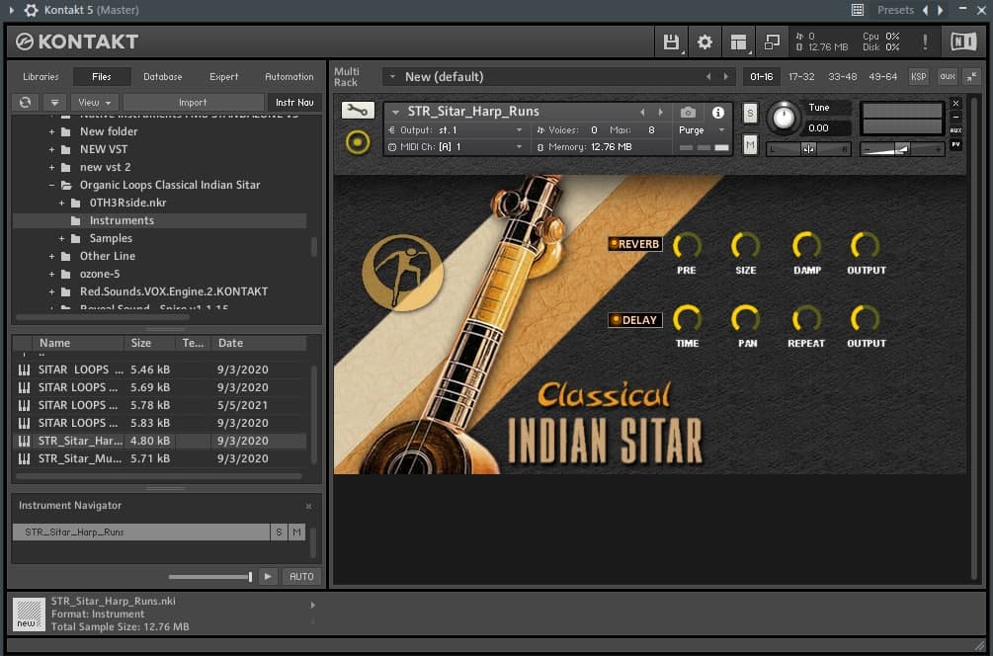The width and height of the screenshot is (993, 656).
Task: Show the instrument info icon
Action: click(717, 113)
